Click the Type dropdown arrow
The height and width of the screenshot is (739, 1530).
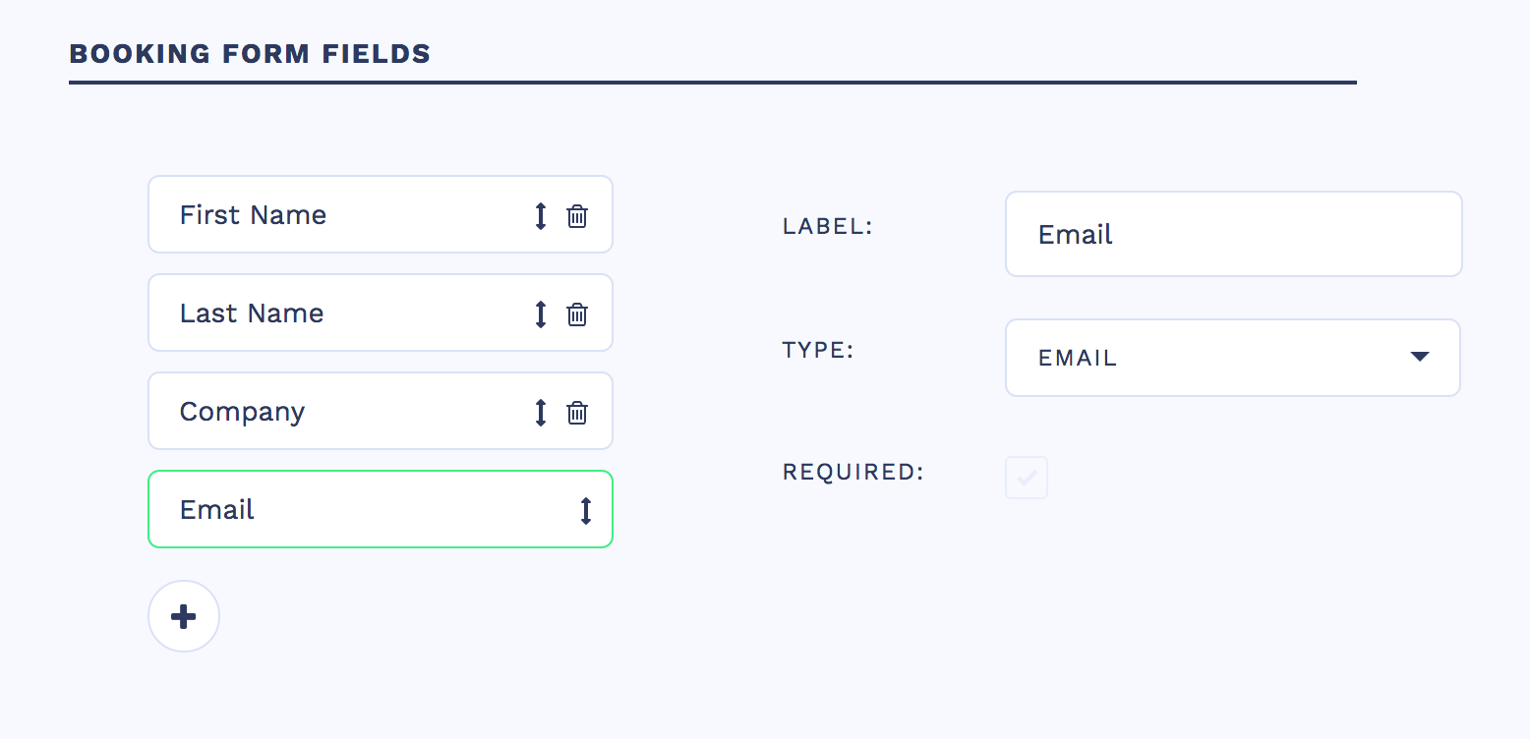tap(1419, 357)
